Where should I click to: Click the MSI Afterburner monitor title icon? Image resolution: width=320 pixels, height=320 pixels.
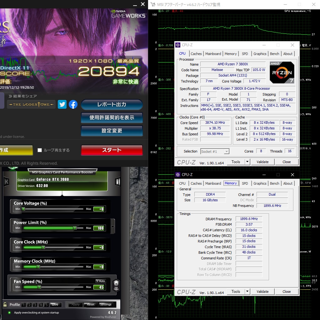point(153,4)
